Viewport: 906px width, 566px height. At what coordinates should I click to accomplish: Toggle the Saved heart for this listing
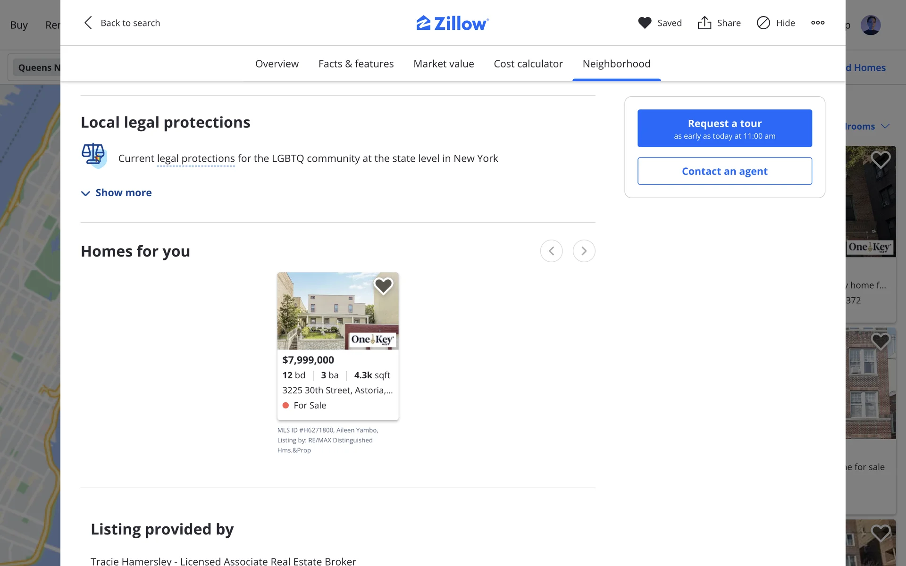(x=645, y=23)
